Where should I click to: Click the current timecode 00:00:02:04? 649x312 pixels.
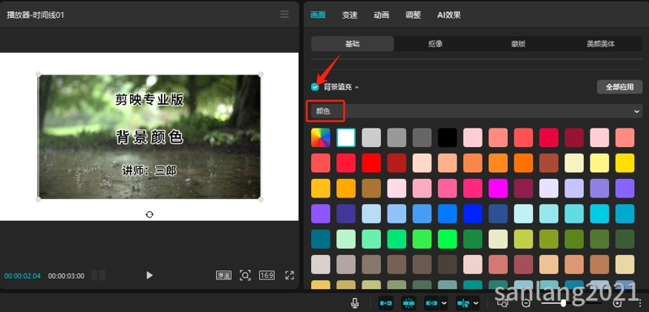point(23,275)
